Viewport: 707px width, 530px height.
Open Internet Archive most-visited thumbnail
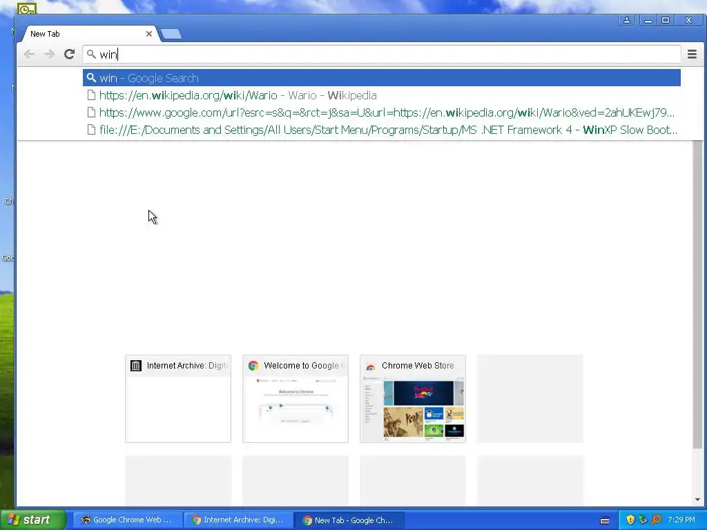point(178,399)
